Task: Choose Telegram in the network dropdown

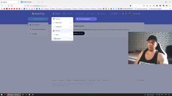Action: (62, 39)
